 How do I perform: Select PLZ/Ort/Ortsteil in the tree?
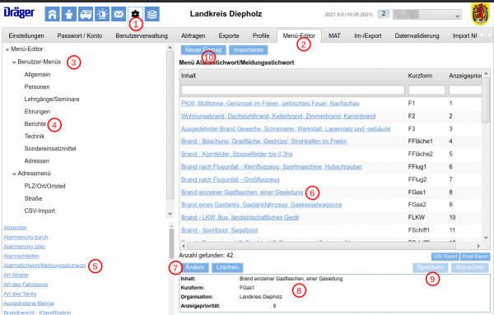tap(44, 186)
